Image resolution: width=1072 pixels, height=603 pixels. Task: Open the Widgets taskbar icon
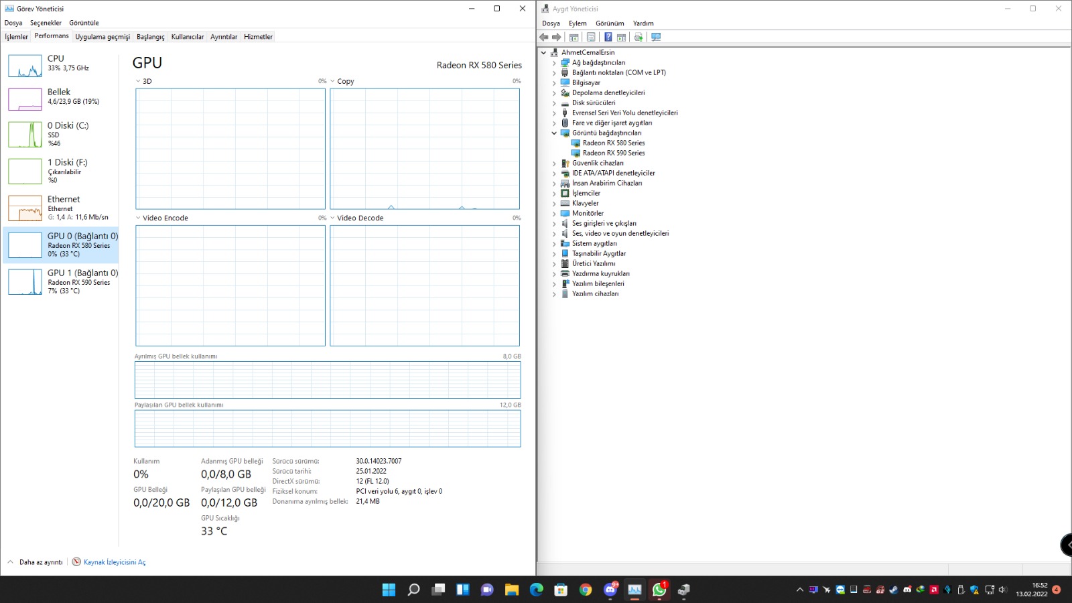tap(463, 590)
